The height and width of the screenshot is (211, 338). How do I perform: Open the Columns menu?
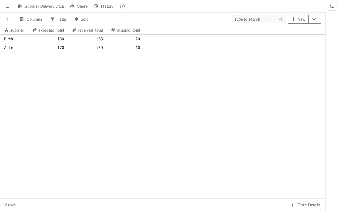[31, 19]
